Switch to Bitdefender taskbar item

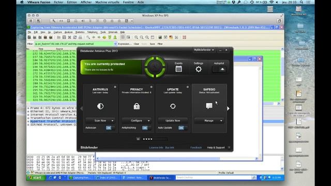coord(161,178)
